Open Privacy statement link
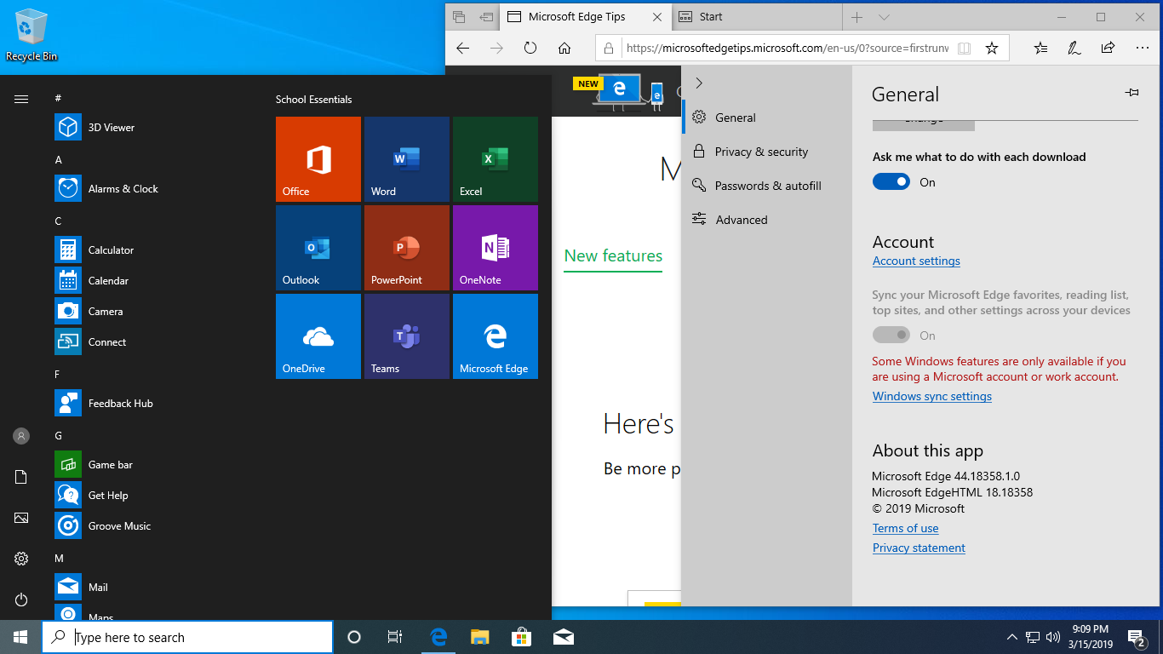1163x654 pixels. (919, 548)
